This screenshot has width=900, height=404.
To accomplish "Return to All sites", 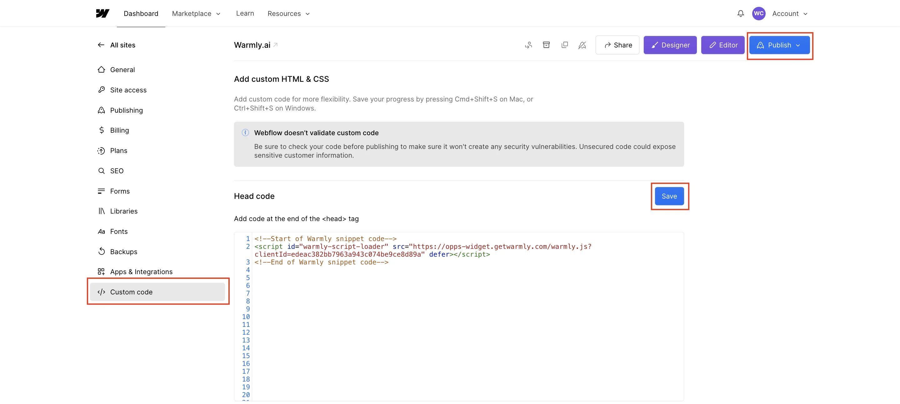I will coord(116,45).
